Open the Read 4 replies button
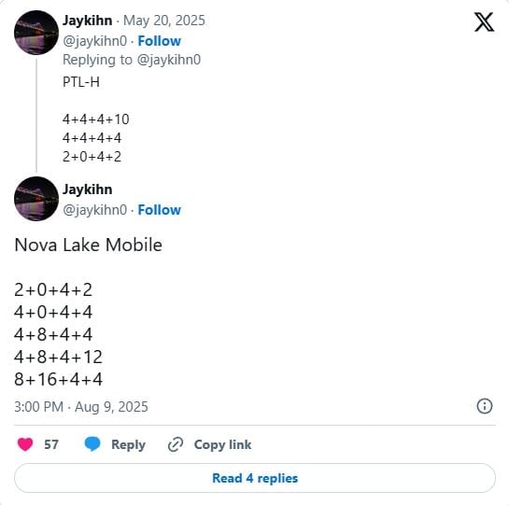Screen dimensions: 509x505 coord(255,478)
